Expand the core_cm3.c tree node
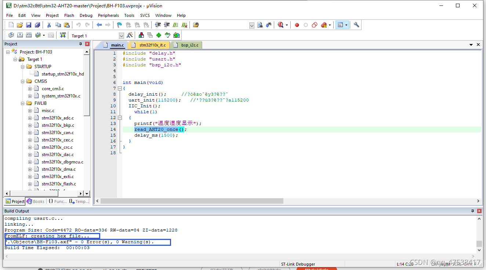 click(x=30, y=89)
